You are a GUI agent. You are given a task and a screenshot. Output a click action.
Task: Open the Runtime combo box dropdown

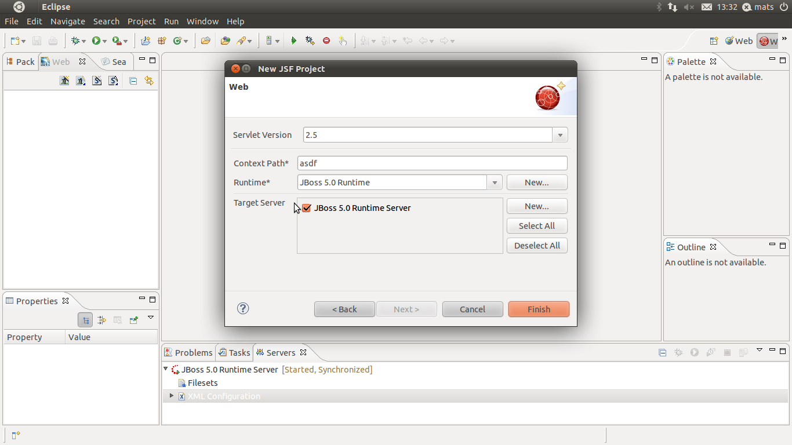point(495,183)
